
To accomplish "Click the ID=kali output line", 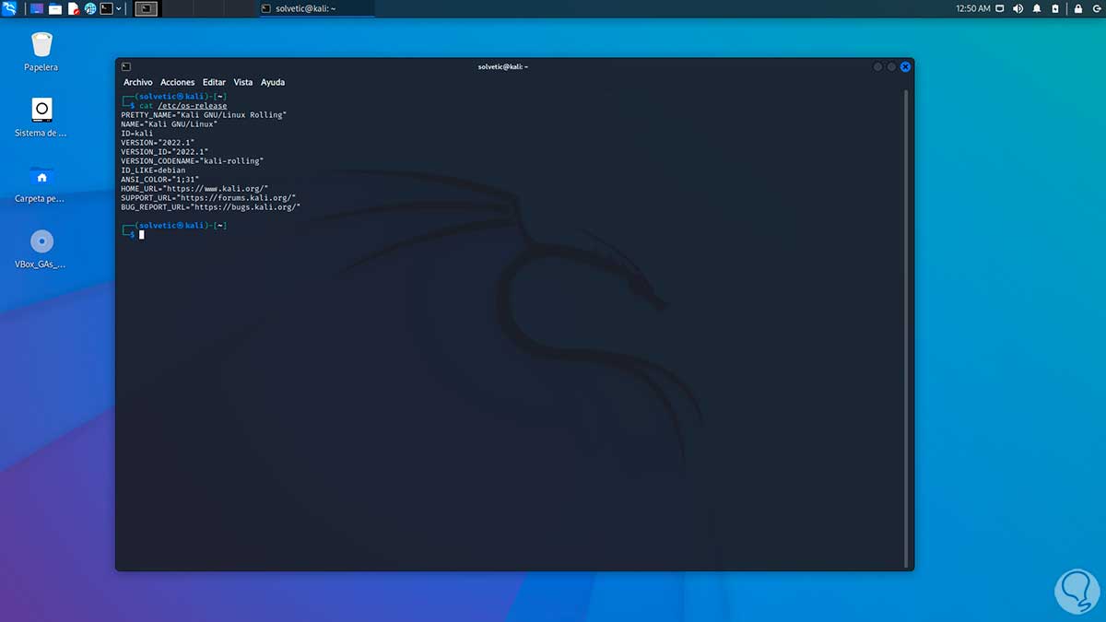I will coord(136,134).
